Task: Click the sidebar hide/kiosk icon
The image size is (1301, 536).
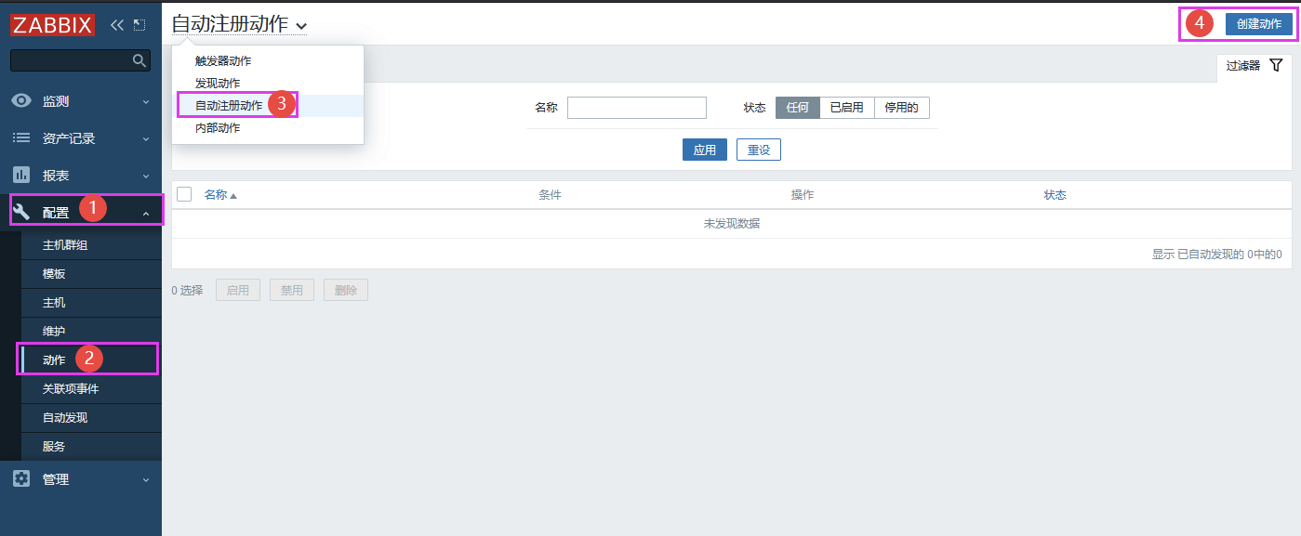Action: 139,25
